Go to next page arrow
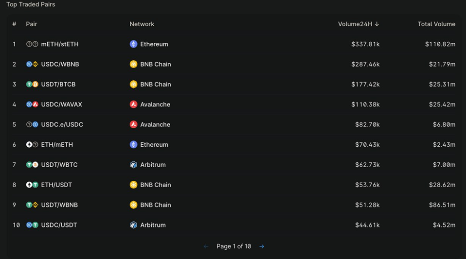This screenshot has height=259, width=466. point(262,247)
